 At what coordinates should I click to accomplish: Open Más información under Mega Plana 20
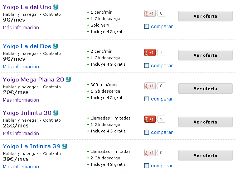click(21, 100)
